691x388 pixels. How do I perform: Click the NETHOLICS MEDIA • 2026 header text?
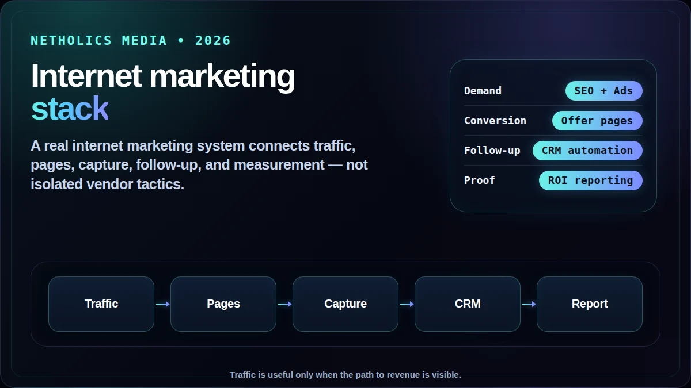click(x=131, y=41)
